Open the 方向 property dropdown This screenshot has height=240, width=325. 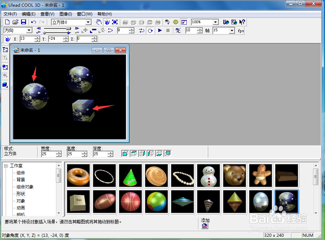(x=29, y=30)
